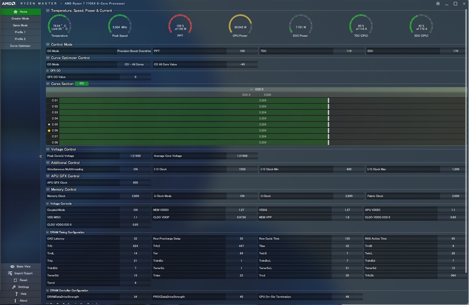This screenshot has width=469, height=305.
Task: Collapse Memory Control section
Action: click(48, 189)
